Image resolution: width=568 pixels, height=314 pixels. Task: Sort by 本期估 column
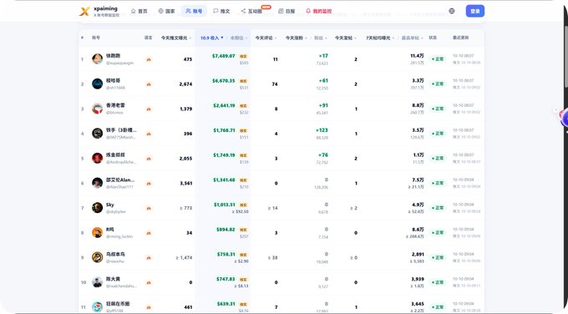(x=239, y=38)
